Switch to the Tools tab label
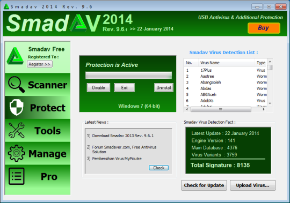 coord(48,131)
